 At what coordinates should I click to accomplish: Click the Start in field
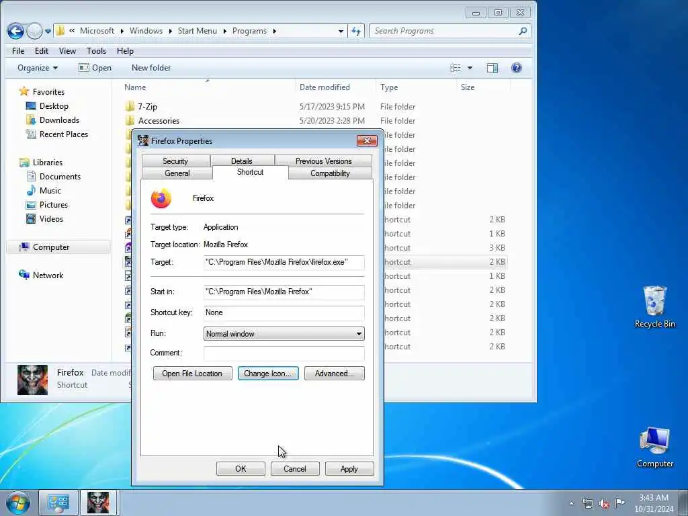pyautogui.click(x=284, y=292)
